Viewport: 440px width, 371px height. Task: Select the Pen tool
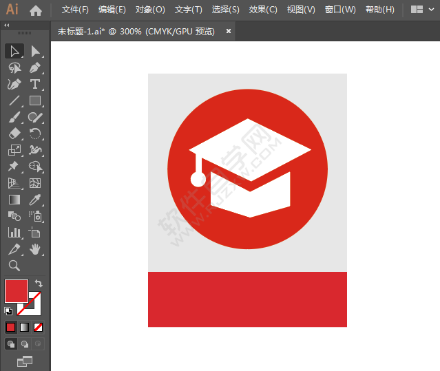click(x=35, y=67)
